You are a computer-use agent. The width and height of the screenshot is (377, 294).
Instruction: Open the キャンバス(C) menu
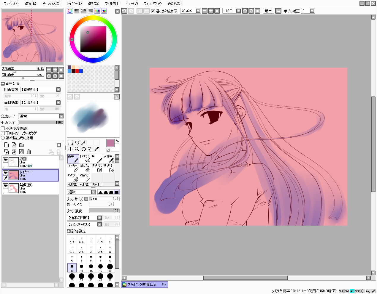[x=51, y=4]
